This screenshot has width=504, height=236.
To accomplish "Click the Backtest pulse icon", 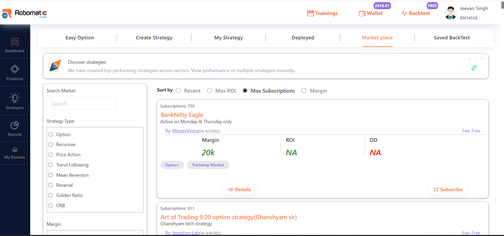I will tap(404, 13).
